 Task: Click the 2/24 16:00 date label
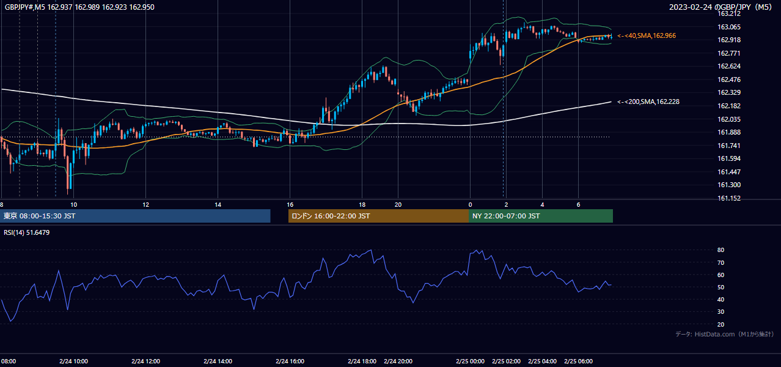(x=290, y=361)
